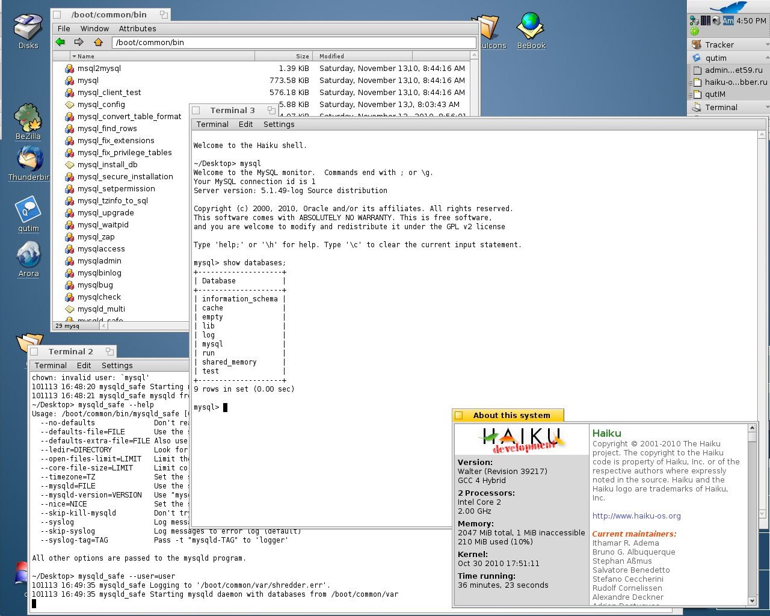Click the Am keymap switcher tray icon
This screenshot has width=770, height=616.
pyautogui.click(x=728, y=20)
